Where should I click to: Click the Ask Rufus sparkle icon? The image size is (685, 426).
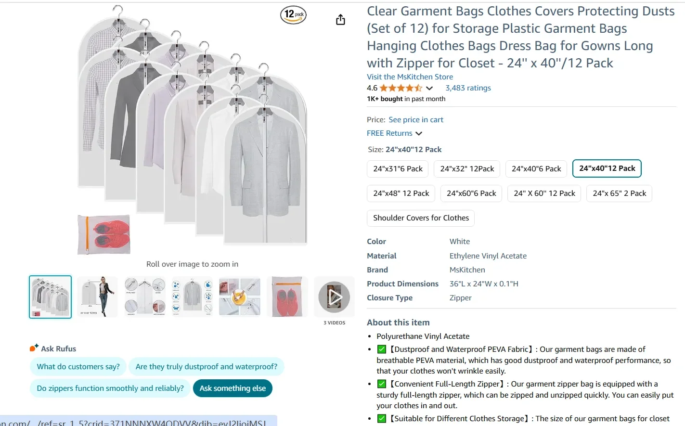pyautogui.click(x=34, y=347)
